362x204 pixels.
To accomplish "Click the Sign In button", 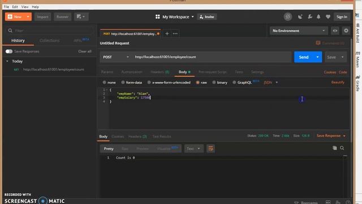I will click(342, 16).
